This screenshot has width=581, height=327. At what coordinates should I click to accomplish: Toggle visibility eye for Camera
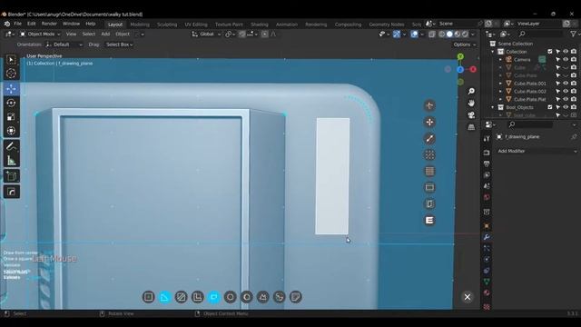566,59
